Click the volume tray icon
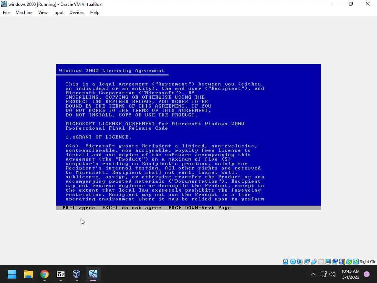The height and width of the screenshot is (283, 377). coord(332,274)
